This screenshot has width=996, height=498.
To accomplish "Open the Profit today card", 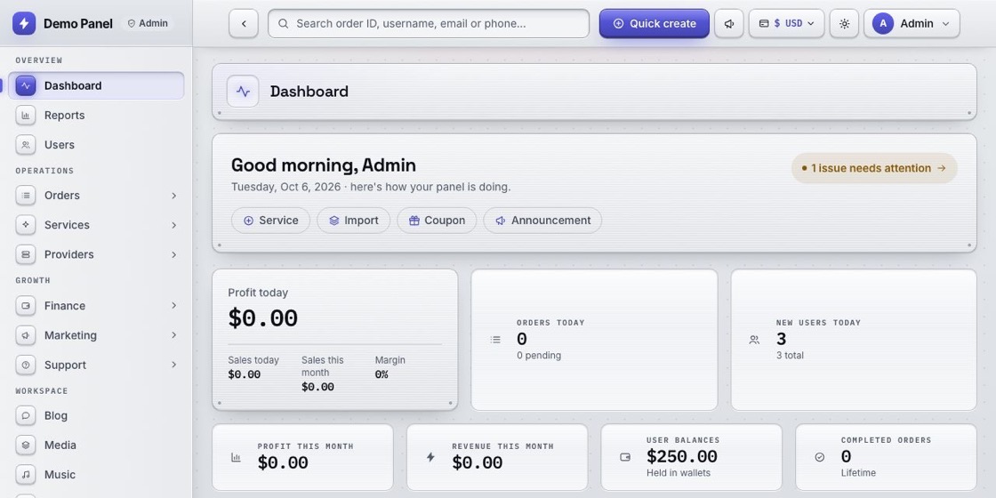I will click(334, 340).
